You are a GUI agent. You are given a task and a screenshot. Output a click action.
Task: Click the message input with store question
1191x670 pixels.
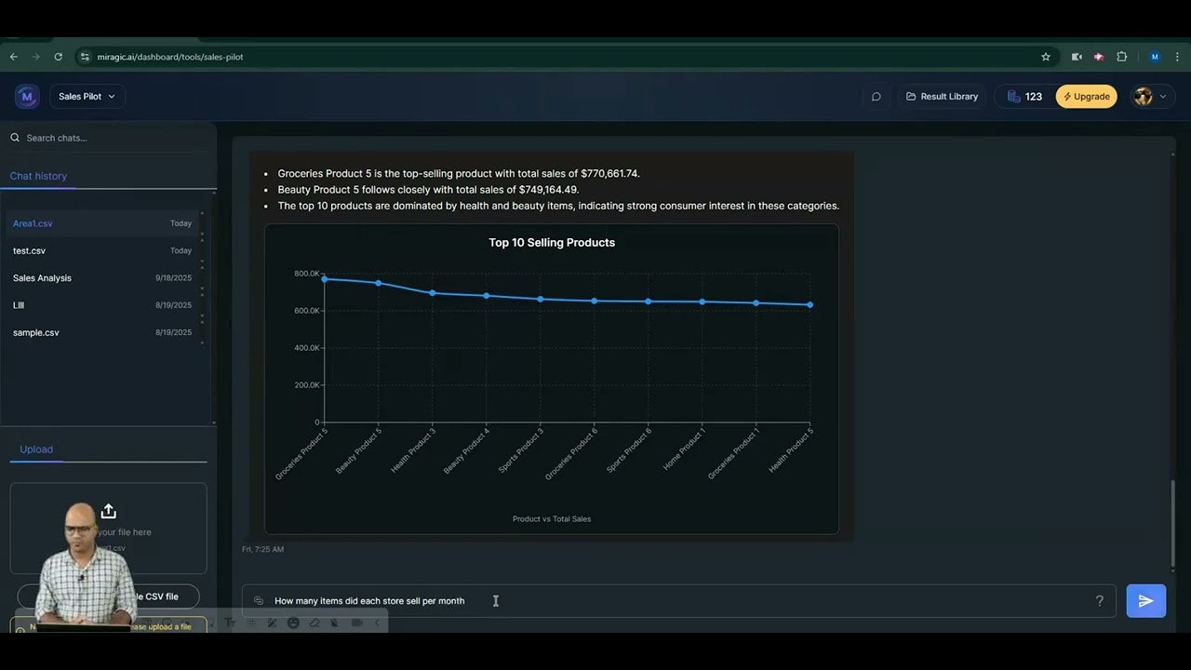pos(678,601)
